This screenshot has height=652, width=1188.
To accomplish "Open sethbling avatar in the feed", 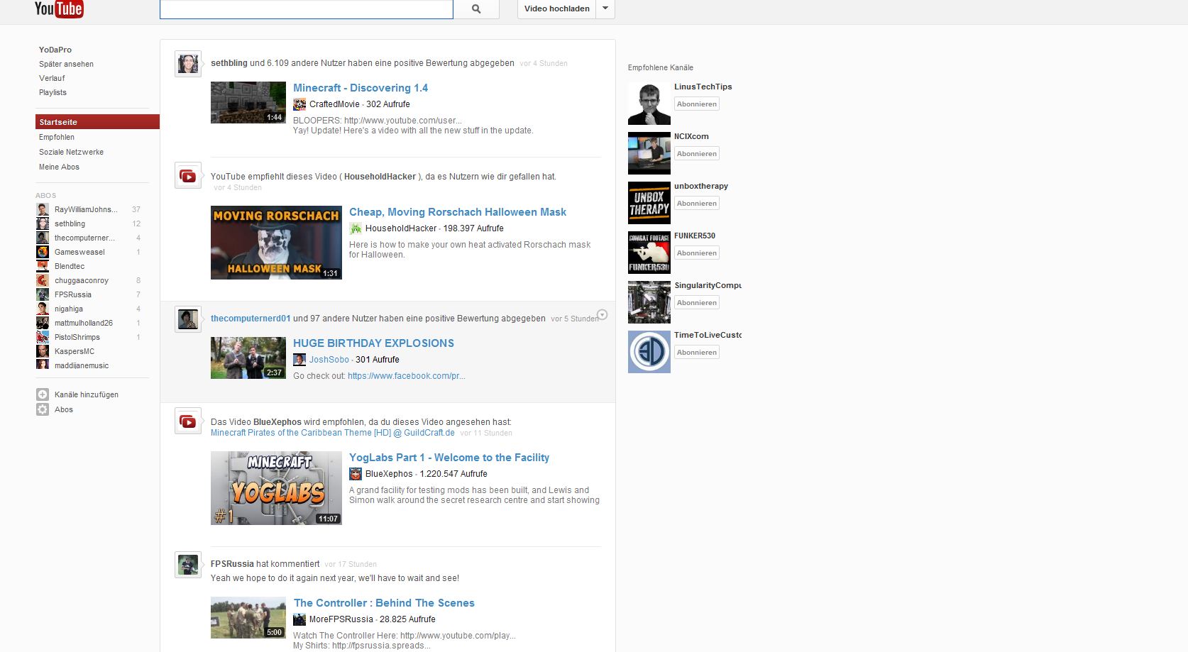I will (x=188, y=64).
